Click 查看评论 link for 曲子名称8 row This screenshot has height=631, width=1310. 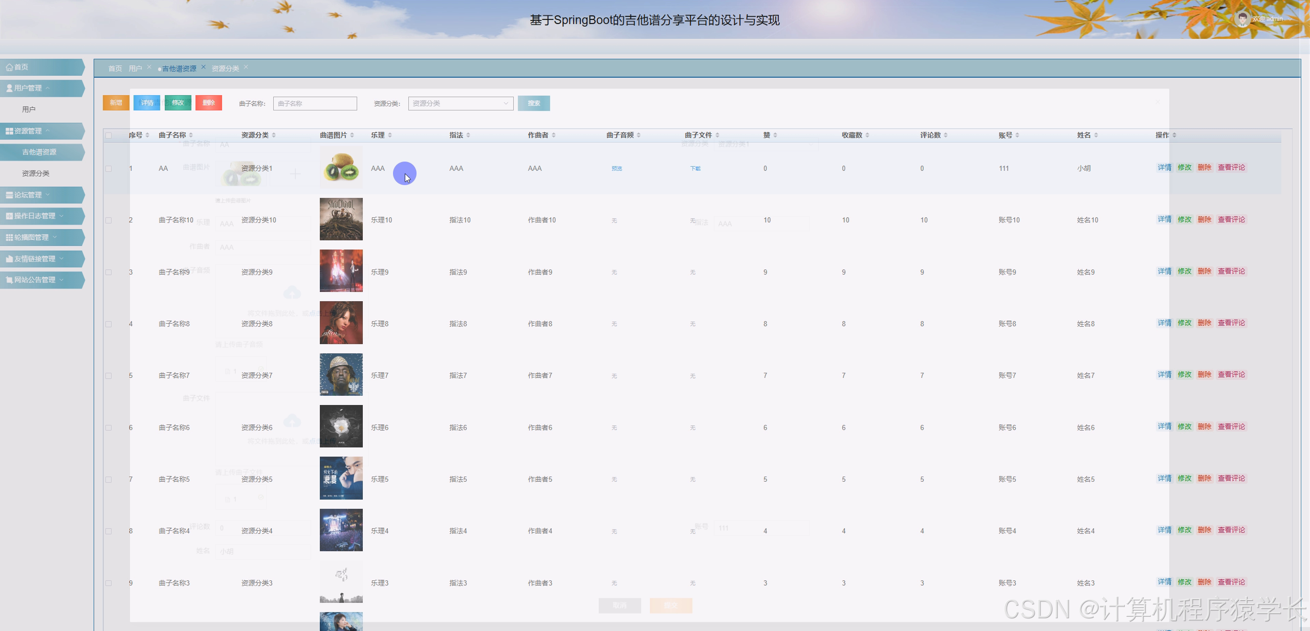1231,323
